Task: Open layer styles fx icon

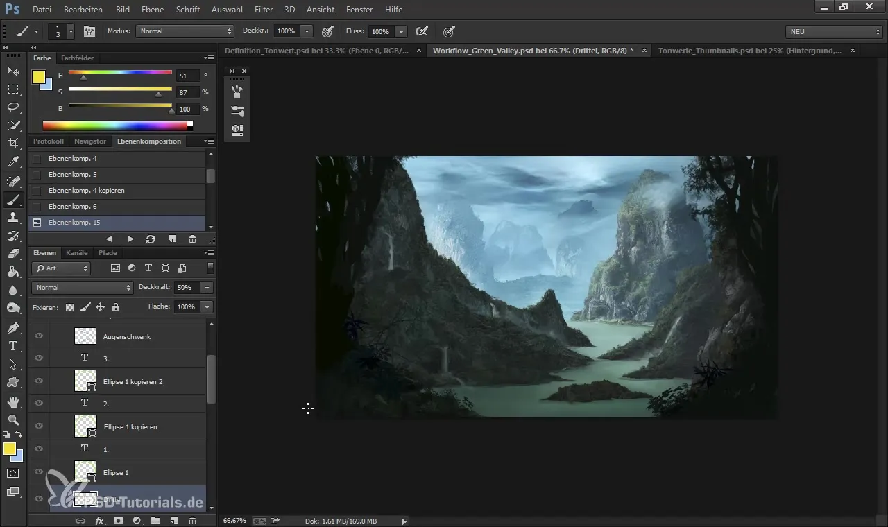Action: [x=99, y=520]
